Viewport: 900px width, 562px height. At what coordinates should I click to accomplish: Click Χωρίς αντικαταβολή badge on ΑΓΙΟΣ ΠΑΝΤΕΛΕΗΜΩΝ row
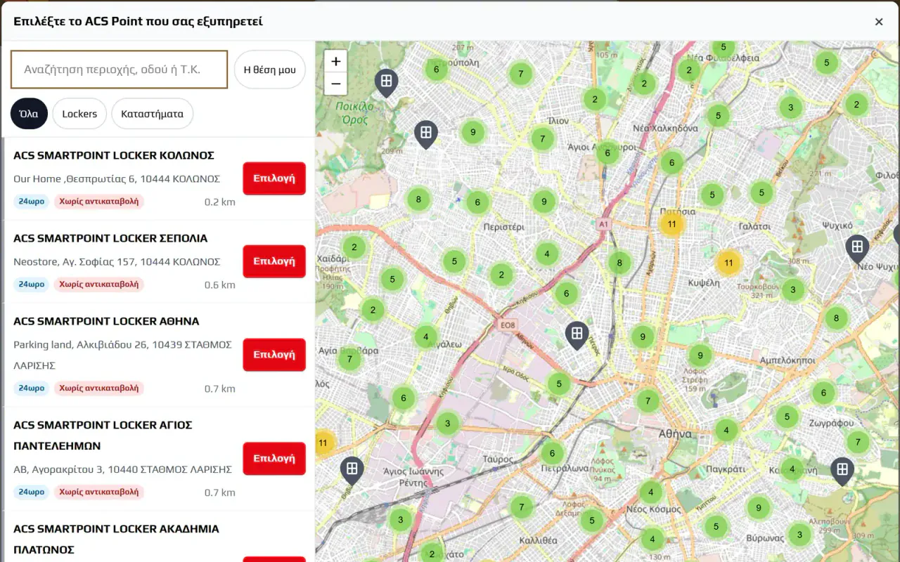pyautogui.click(x=99, y=492)
